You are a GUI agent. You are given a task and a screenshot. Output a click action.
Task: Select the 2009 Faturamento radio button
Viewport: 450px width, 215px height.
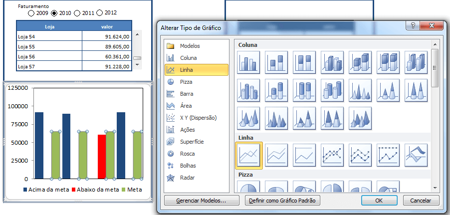[x=31, y=13]
